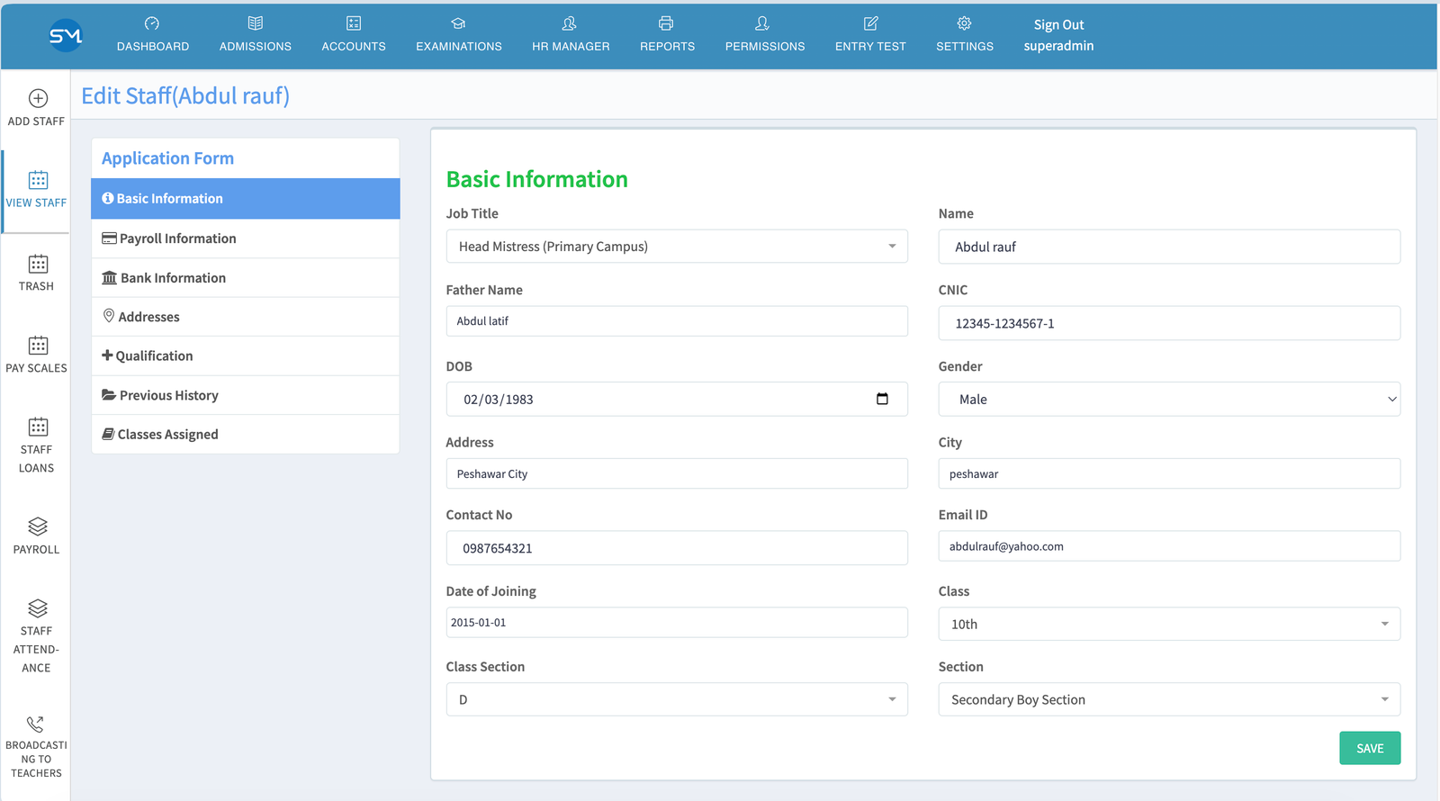The image size is (1440, 801).
Task: Click the Trash sidebar icon
Action: pos(38,264)
